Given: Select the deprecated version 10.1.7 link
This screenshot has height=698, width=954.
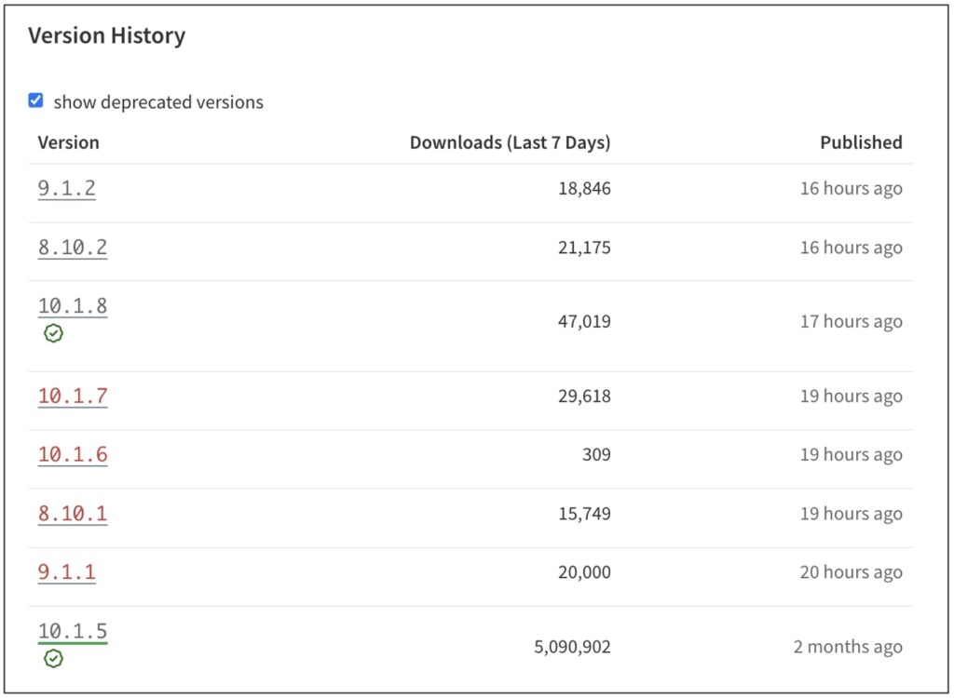Looking at the screenshot, I should click(72, 395).
